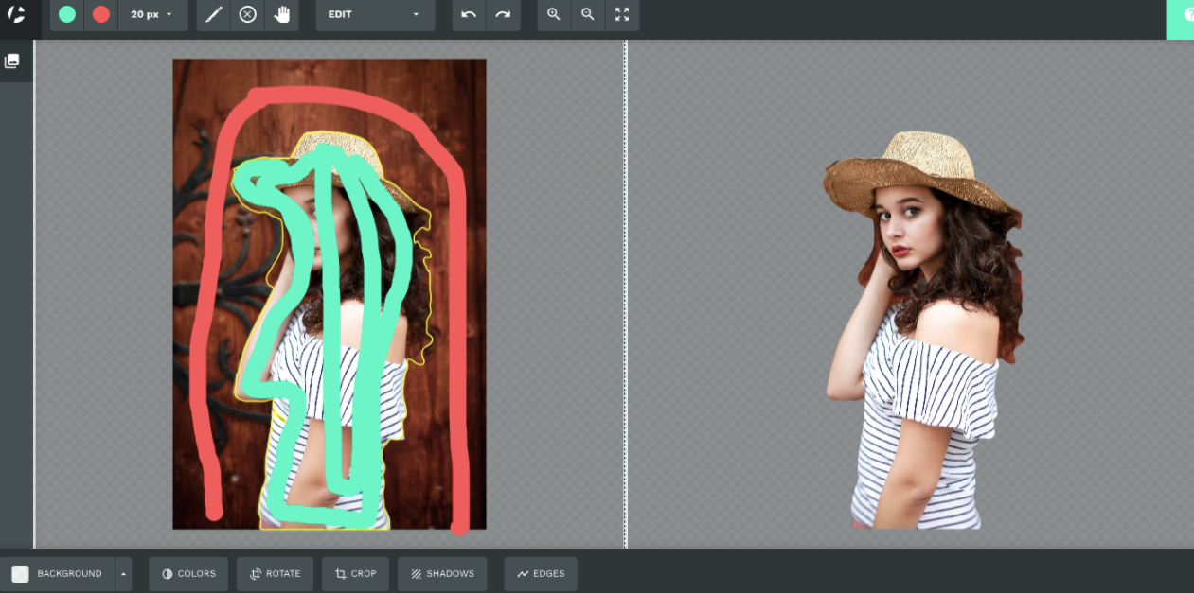This screenshot has height=593, width=1194.
Task: Open the SHADOWS options
Action: click(442, 574)
